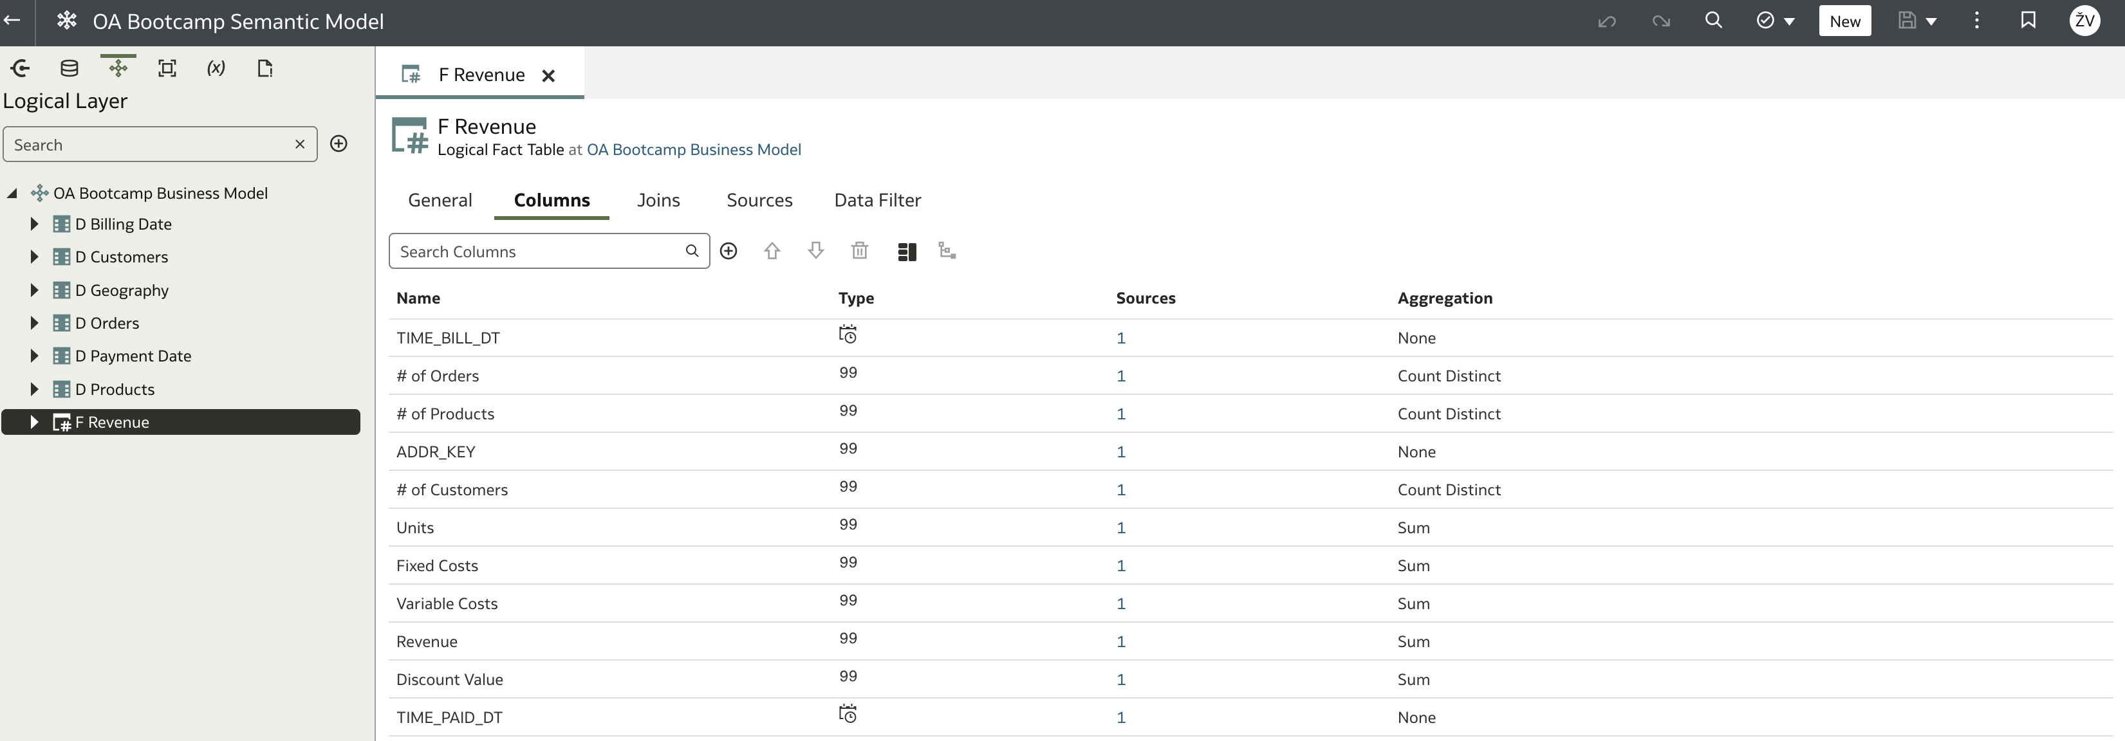Expand the D Products table
Image resolution: width=2125 pixels, height=741 pixels.
pos(34,389)
